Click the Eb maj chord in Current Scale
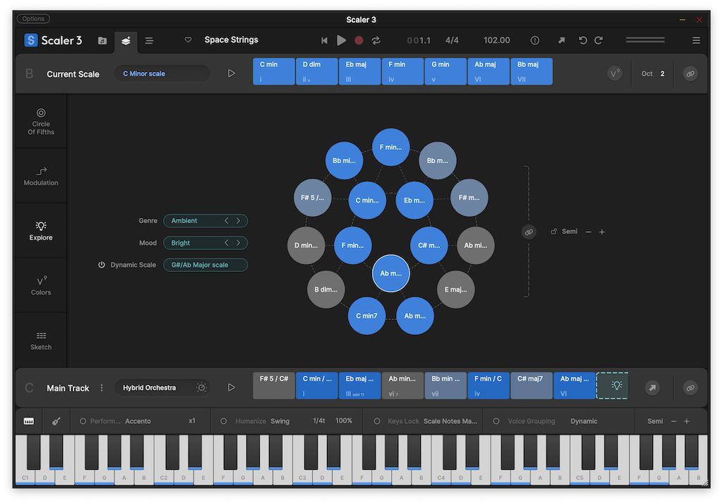This screenshot has height=503, width=723. pyautogui.click(x=359, y=71)
